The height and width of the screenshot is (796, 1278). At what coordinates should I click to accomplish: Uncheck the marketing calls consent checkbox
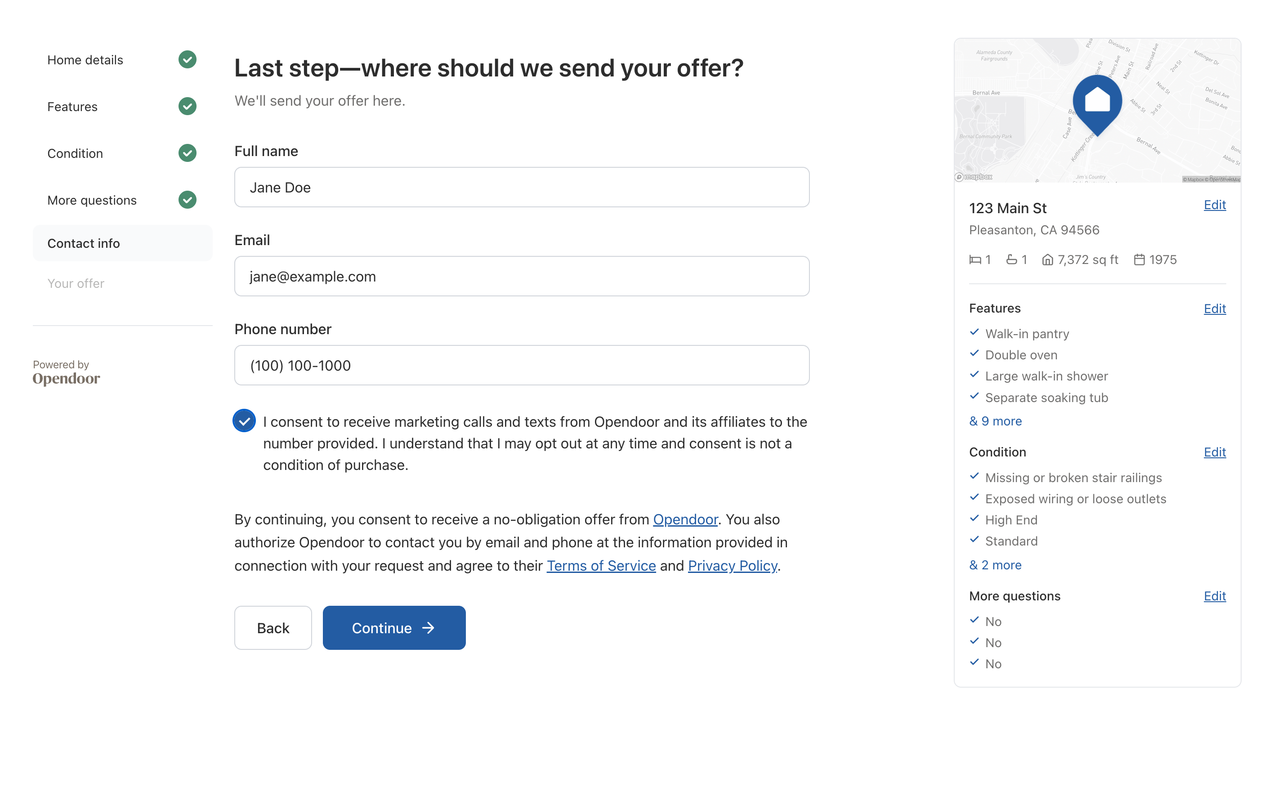coord(244,420)
